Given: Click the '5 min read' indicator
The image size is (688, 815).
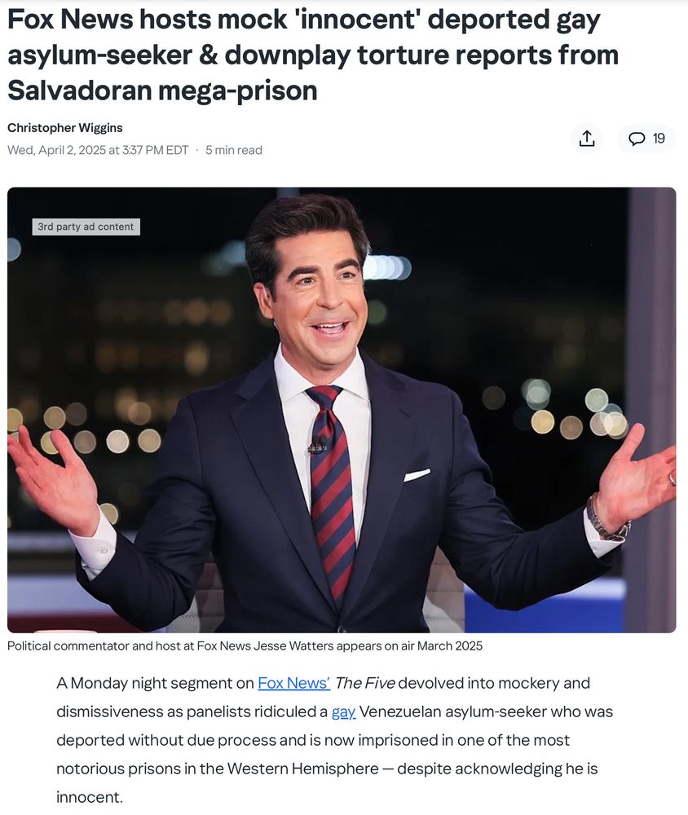Looking at the screenshot, I should 233,150.
